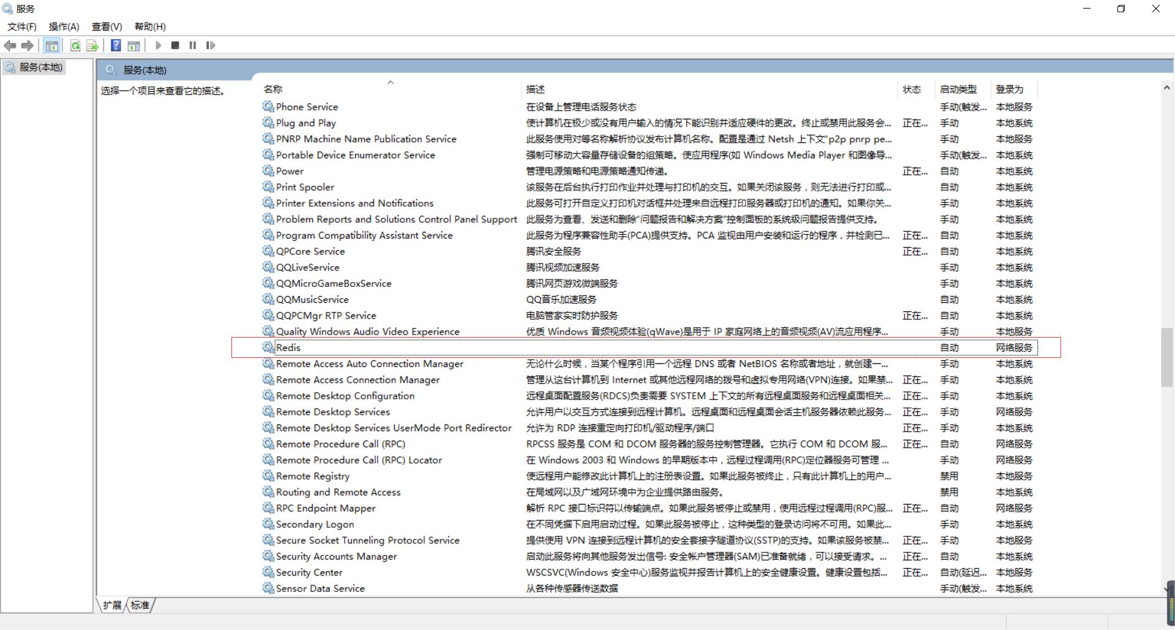The height and width of the screenshot is (630, 1175).
Task: Start the service with the play icon
Action: [158, 45]
